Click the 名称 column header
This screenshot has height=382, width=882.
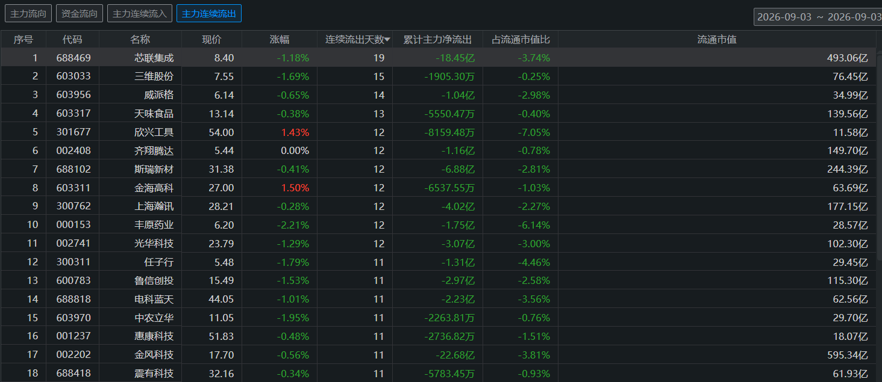pyautogui.click(x=140, y=40)
